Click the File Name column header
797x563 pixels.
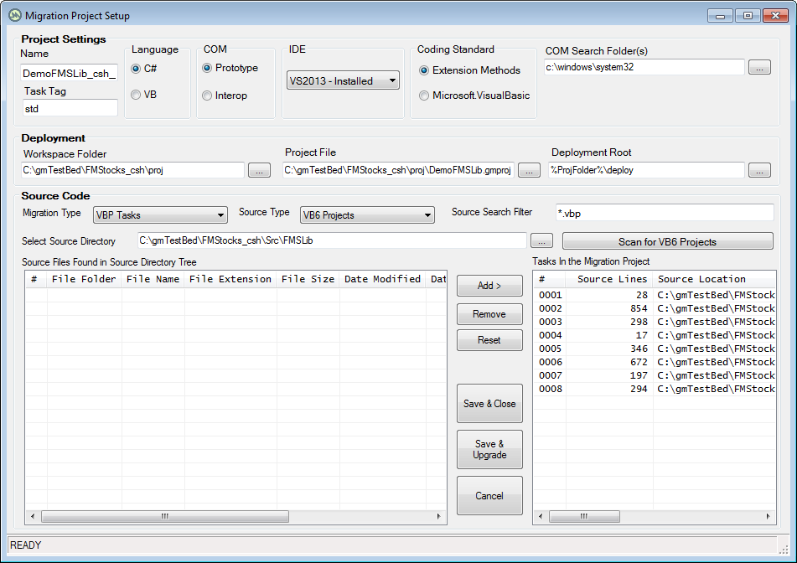[x=153, y=279]
